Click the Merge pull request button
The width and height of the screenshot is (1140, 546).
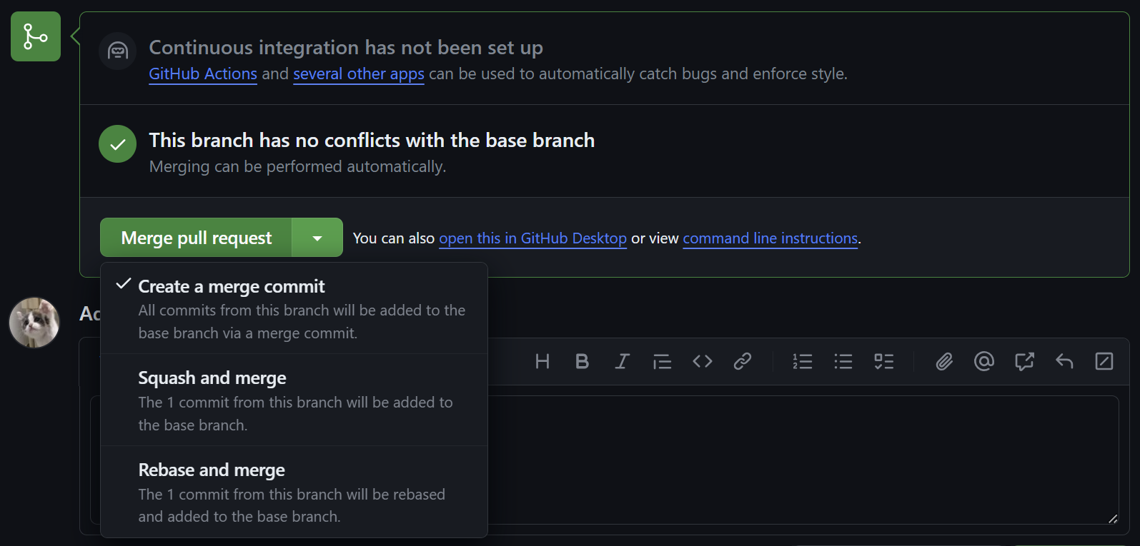[196, 238]
